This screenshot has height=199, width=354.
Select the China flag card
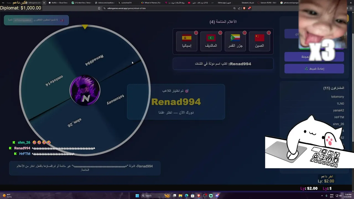tap(259, 41)
